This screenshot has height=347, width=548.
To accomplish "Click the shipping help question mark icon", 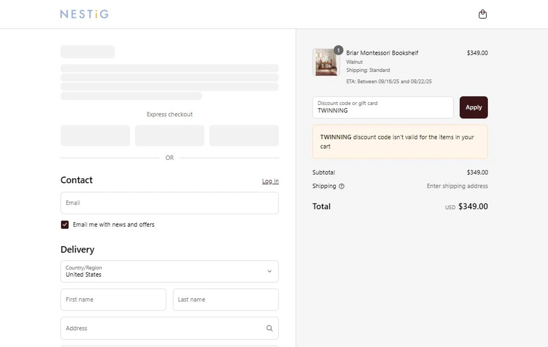I will [342, 186].
